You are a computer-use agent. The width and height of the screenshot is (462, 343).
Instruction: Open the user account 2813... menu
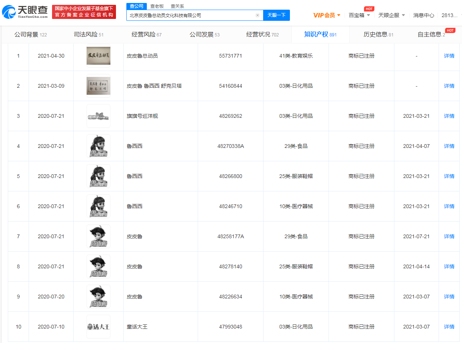tap(450, 15)
